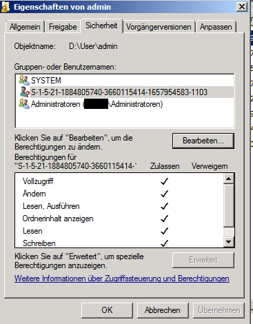253x324 pixels.
Task: Open the Vorgängerversionen tab
Action: 159,27
